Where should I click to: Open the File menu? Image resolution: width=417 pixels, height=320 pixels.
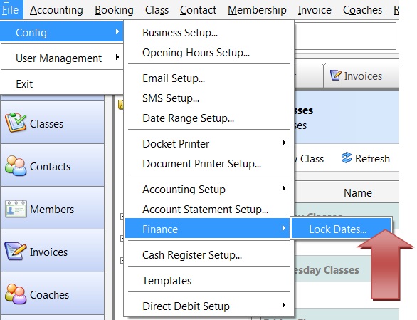pyautogui.click(x=11, y=10)
